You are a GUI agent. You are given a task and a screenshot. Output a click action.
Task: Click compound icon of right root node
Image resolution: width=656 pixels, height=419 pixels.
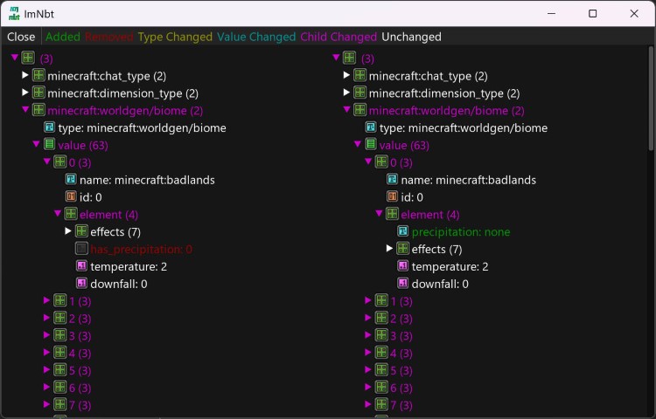click(x=350, y=58)
